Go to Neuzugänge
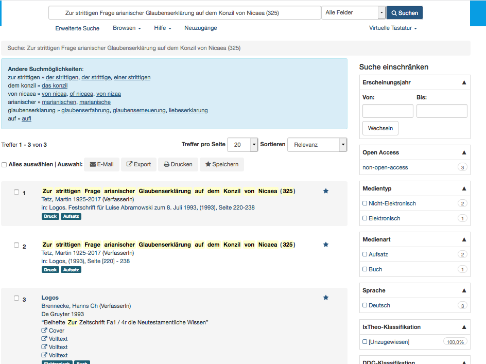This screenshot has height=364, width=486. pos(201,28)
